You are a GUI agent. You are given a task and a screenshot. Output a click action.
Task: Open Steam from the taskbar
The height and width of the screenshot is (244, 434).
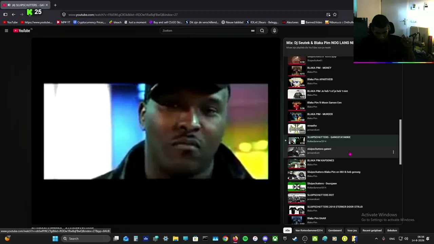(x=295, y=239)
